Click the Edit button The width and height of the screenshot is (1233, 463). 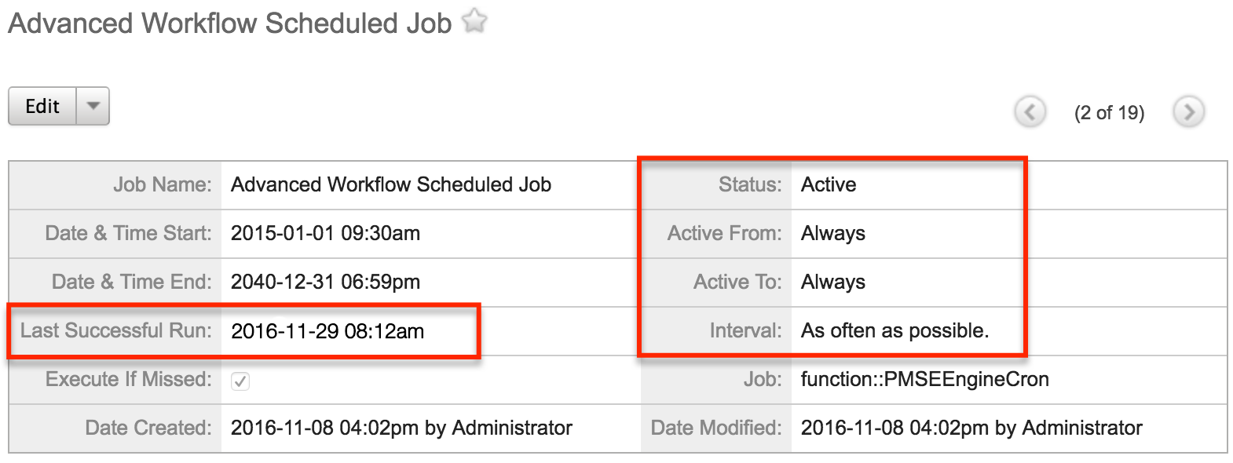coord(42,105)
